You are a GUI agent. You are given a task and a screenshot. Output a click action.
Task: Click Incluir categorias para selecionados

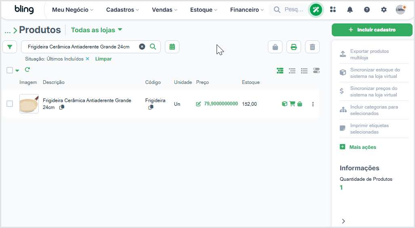point(374,110)
